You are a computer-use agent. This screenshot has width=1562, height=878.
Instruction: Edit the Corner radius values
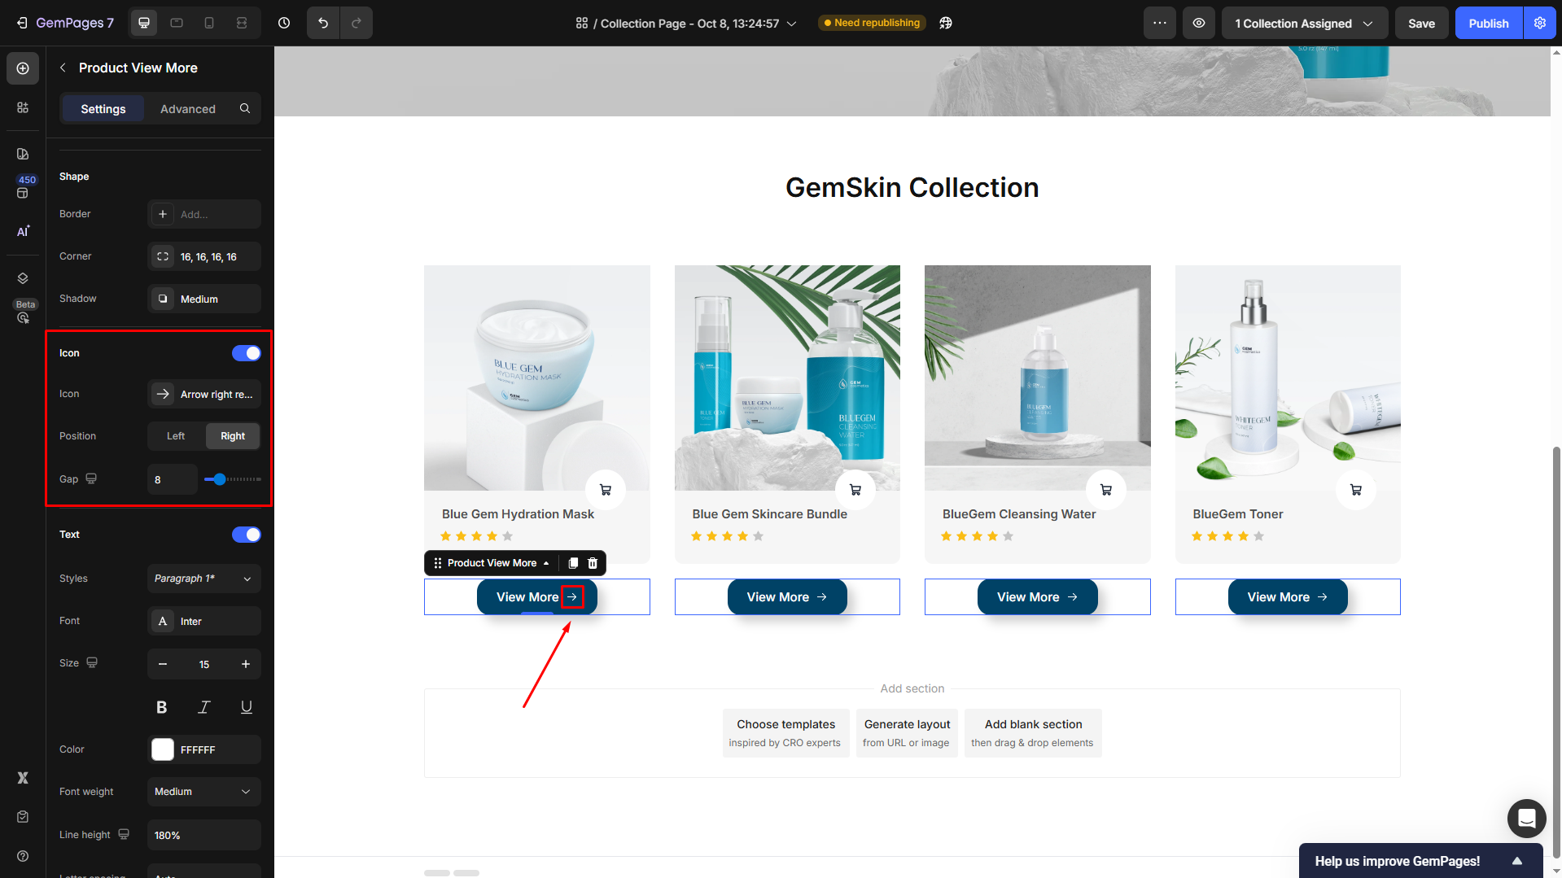point(204,256)
